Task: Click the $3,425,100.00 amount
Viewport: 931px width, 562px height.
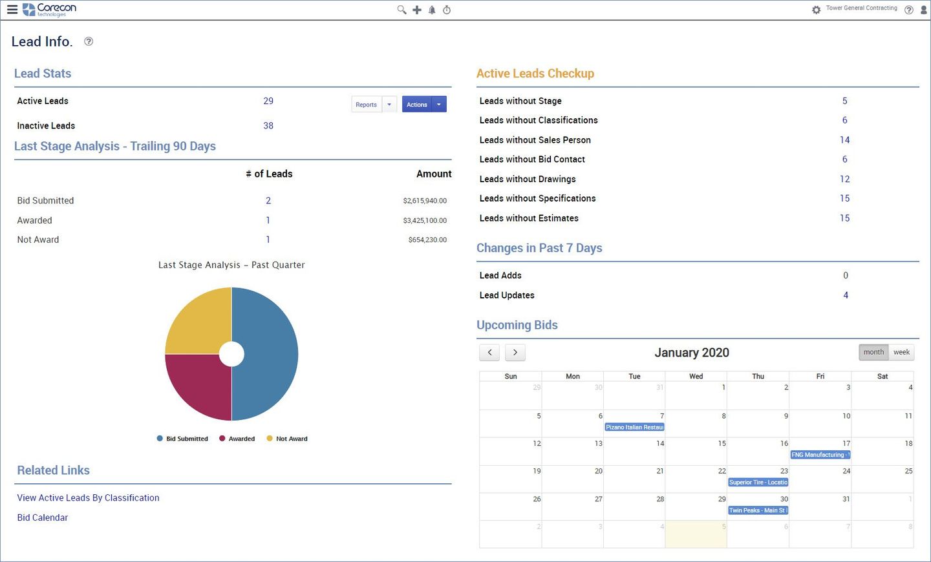Action: pyautogui.click(x=425, y=220)
